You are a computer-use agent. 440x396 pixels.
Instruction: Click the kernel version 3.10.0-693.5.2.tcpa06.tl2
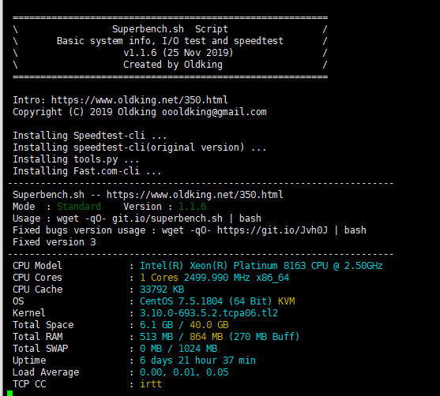coord(209,312)
